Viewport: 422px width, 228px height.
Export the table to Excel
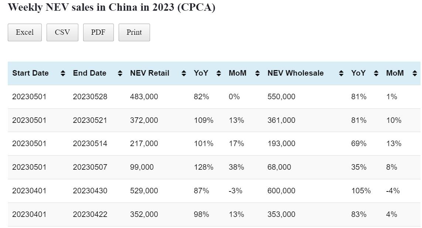pos(25,32)
